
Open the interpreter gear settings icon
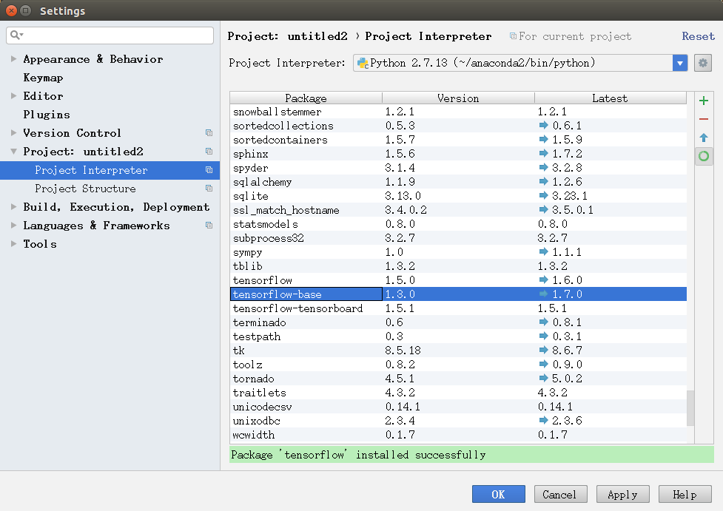coord(703,63)
